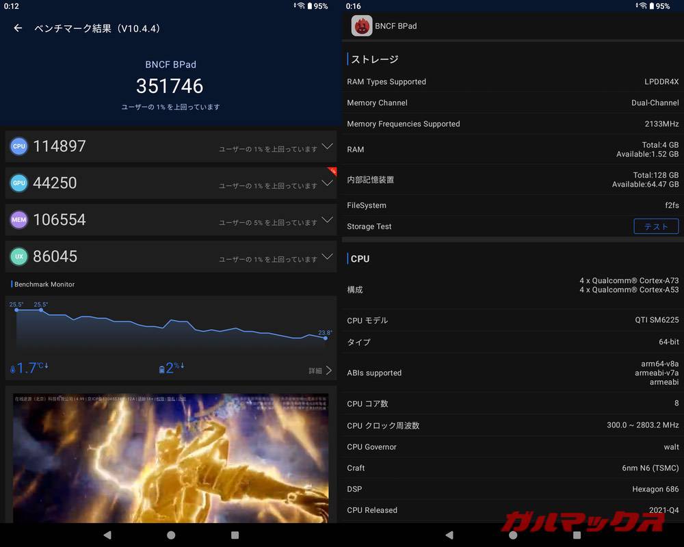
Task: Tap the total score 351746
Action: [170, 85]
